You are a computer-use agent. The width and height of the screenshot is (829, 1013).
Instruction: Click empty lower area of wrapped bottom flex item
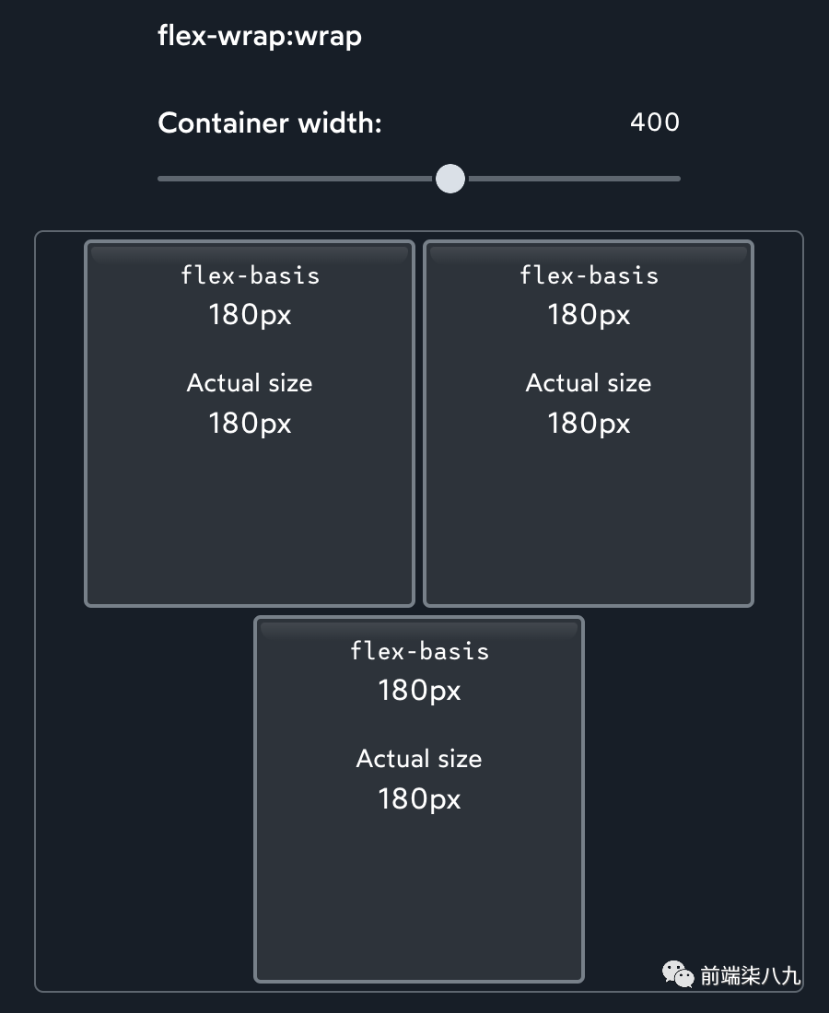[x=419, y=898]
